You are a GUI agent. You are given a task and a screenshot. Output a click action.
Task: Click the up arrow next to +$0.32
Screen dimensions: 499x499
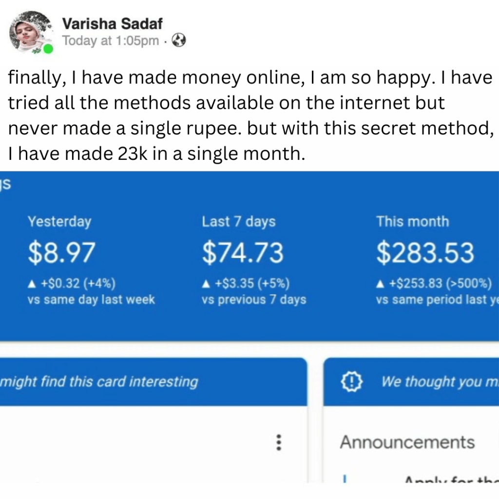coord(31,284)
